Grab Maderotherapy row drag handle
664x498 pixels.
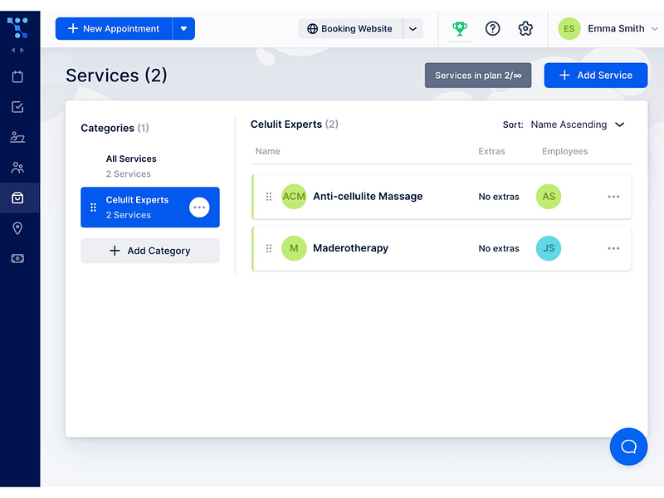point(268,248)
